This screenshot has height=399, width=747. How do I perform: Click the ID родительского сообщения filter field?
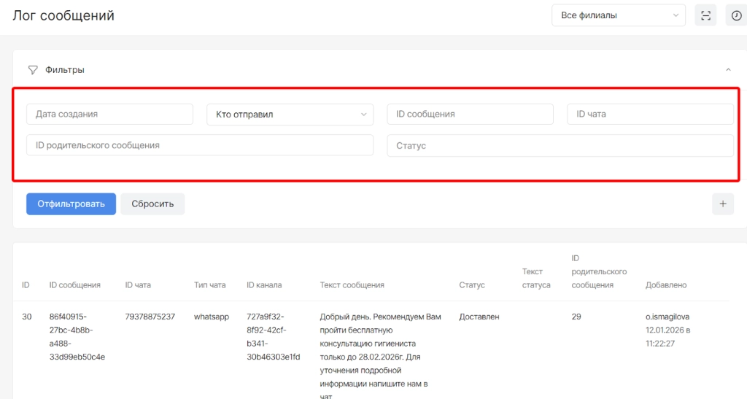point(199,145)
